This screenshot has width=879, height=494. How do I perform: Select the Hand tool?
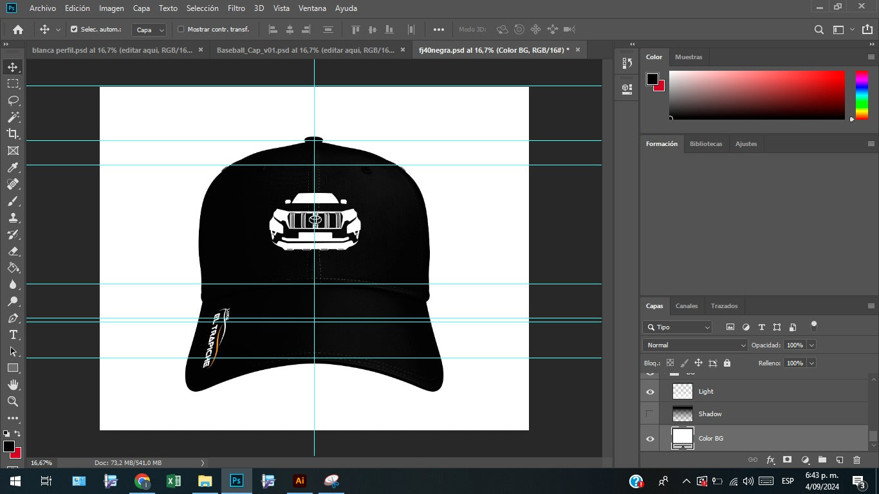[13, 385]
